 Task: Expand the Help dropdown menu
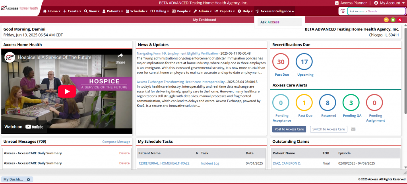tap(245, 11)
